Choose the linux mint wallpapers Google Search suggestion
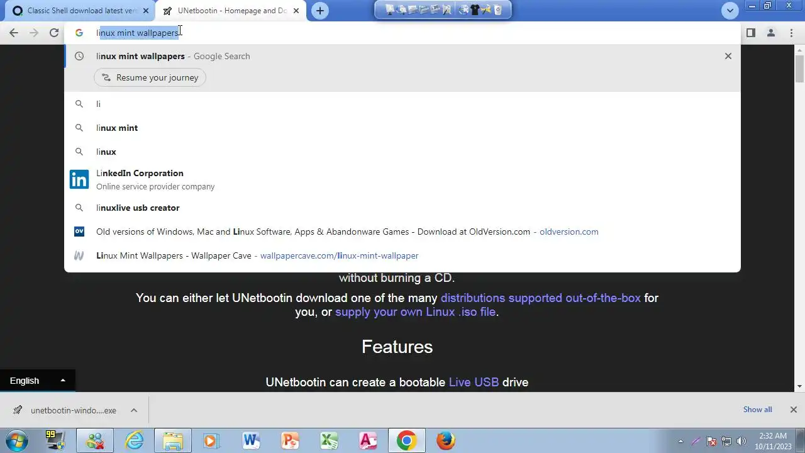The height and width of the screenshot is (453, 805). pos(402,56)
